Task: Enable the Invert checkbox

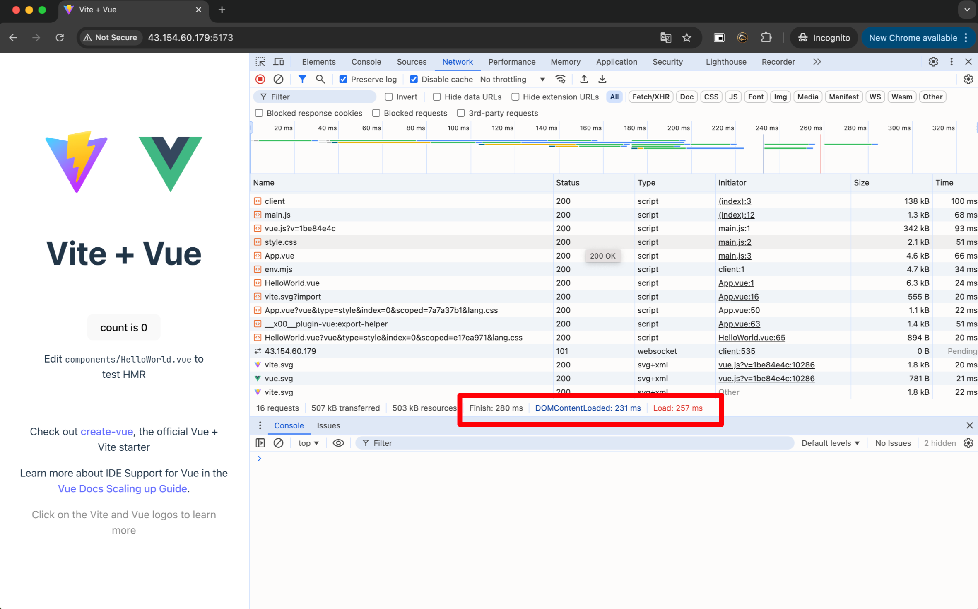Action: [388, 97]
